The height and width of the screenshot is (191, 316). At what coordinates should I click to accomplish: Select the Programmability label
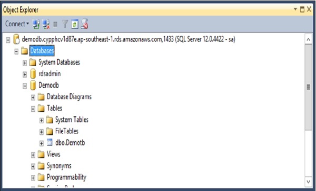(x=66, y=177)
